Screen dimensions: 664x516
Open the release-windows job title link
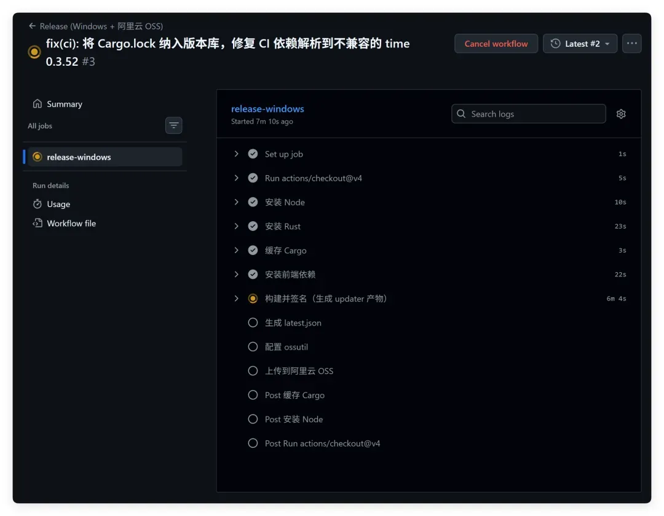coord(267,109)
